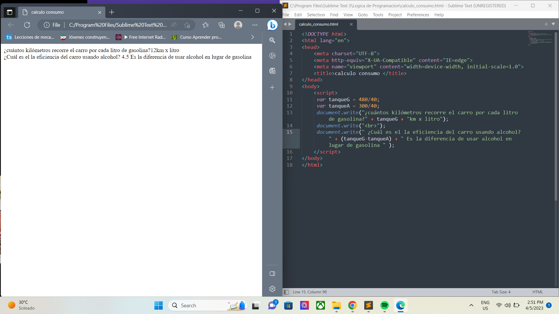Open the Windows Start button
559x314 pixels.
(x=158, y=305)
